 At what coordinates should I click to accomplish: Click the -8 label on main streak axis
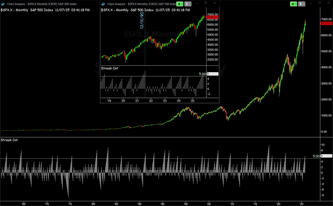323,195
